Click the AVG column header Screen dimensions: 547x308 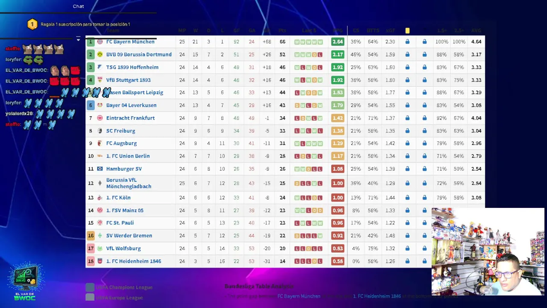[x=476, y=30]
